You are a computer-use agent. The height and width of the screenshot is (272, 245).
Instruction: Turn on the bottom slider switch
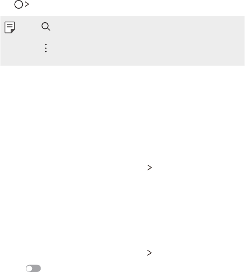pos(33,268)
